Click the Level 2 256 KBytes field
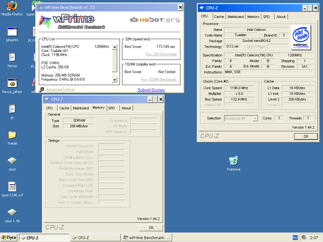The image size is (323, 242). tap(297, 99)
